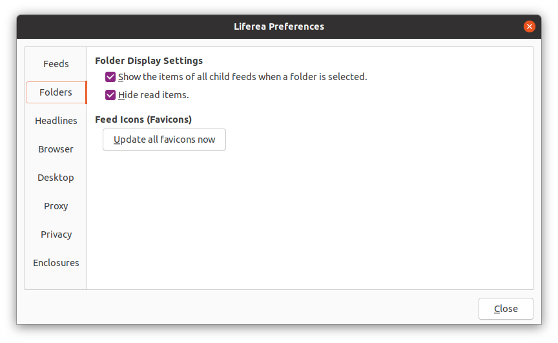Click the Close button at the bottom
The height and width of the screenshot is (343, 558).
[506, 309]
